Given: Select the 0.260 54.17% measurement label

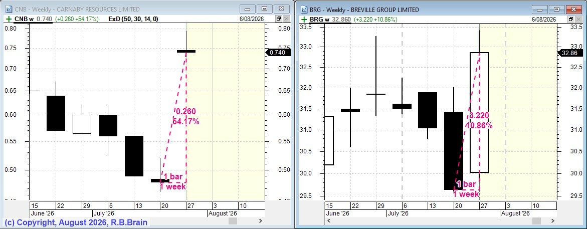Looking at the screenshot, I should pyautogui.click(x=185, y=116).
